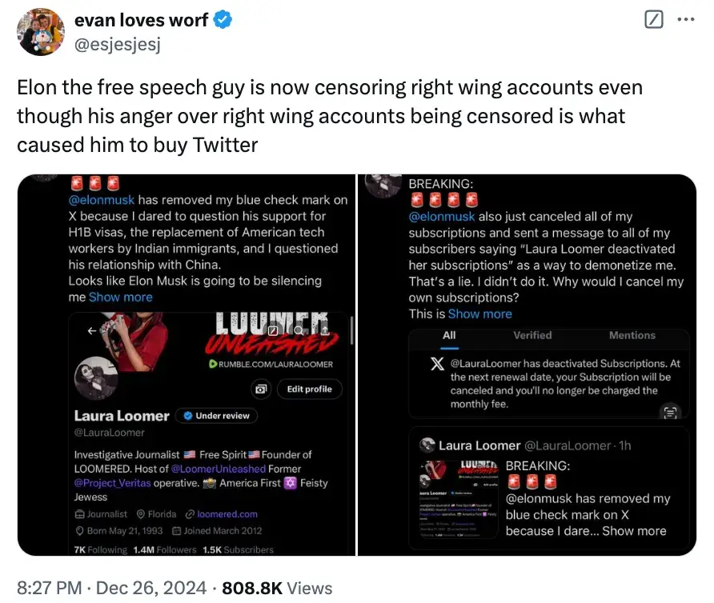The image size is (714, 603).
Task: Click the media icon left of Edit profile
Action: tap(261, 389)
